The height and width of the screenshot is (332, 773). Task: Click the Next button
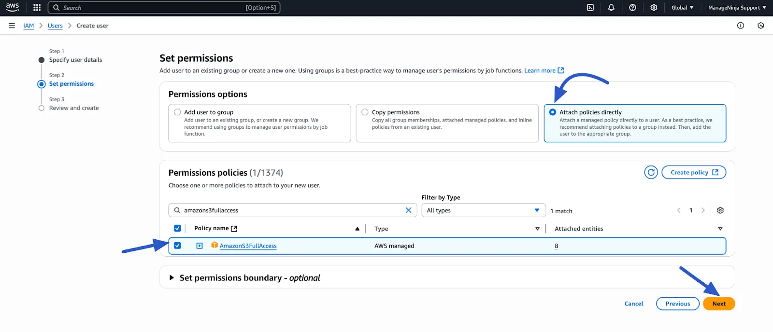pyautogui.click(x=718, y=304)
